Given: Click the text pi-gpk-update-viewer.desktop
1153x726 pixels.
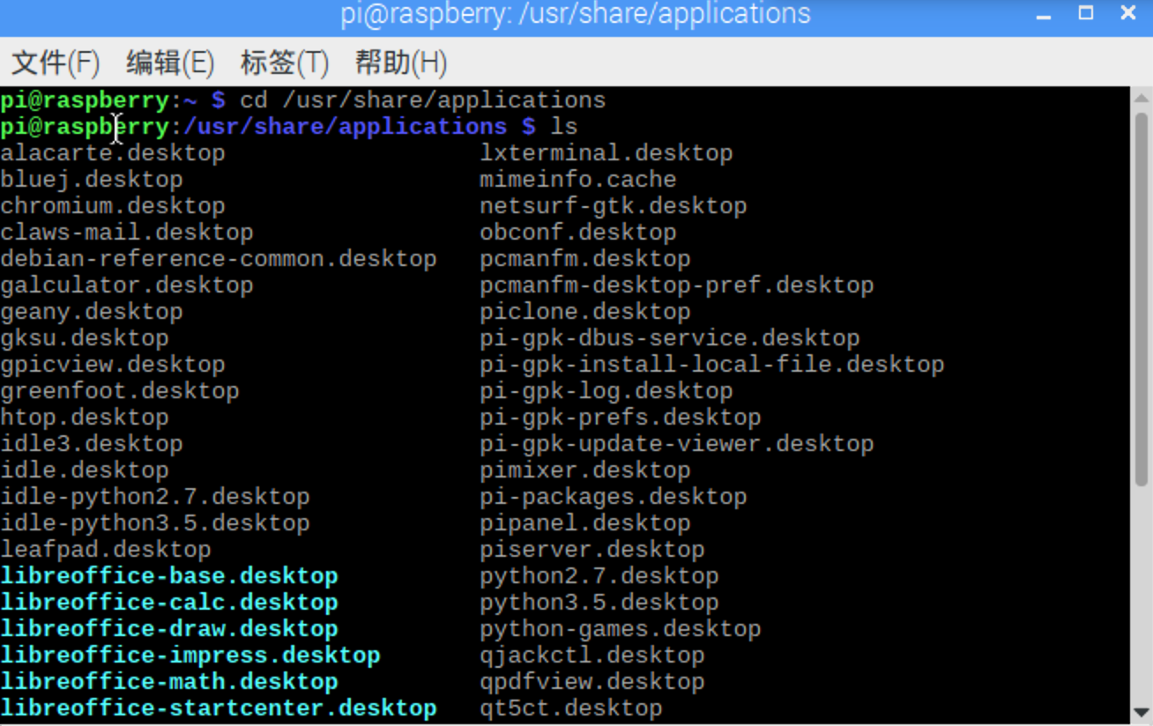Looking at the screenshot, I should pyautogui.click(x=677, y=444).
